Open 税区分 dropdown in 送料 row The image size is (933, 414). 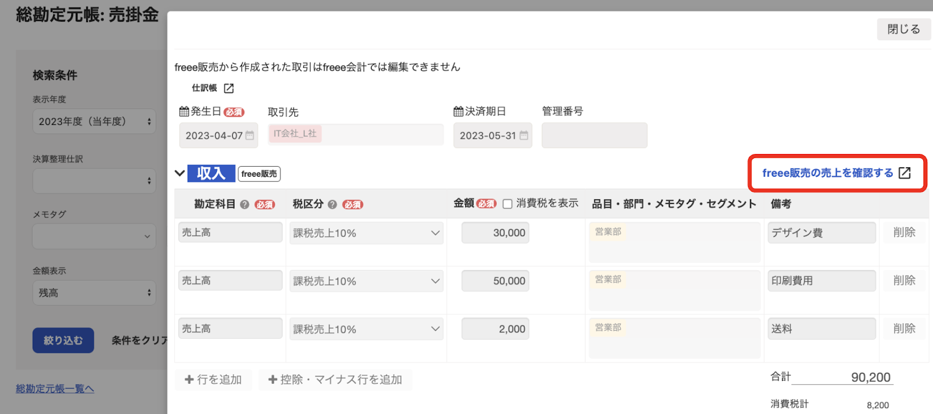click(366, 329)
